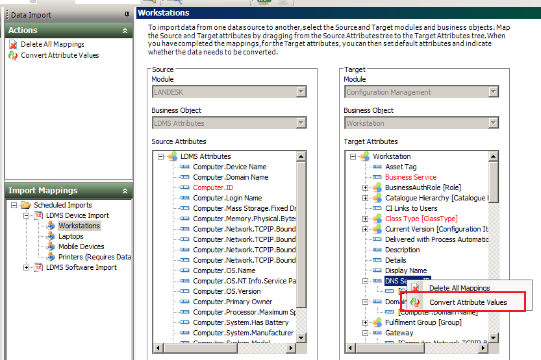Expand the Fulfilment Group node
Viewport: 541px width, 360px height.
(x=366, y=322)
